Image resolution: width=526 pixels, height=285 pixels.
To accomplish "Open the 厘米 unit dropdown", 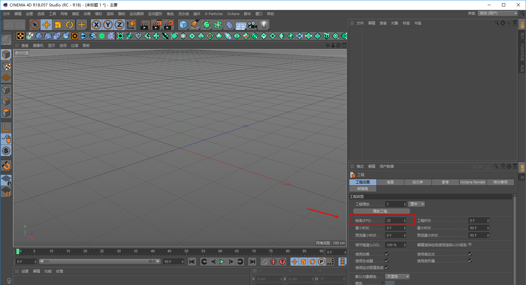I will [x=417, y=204].
